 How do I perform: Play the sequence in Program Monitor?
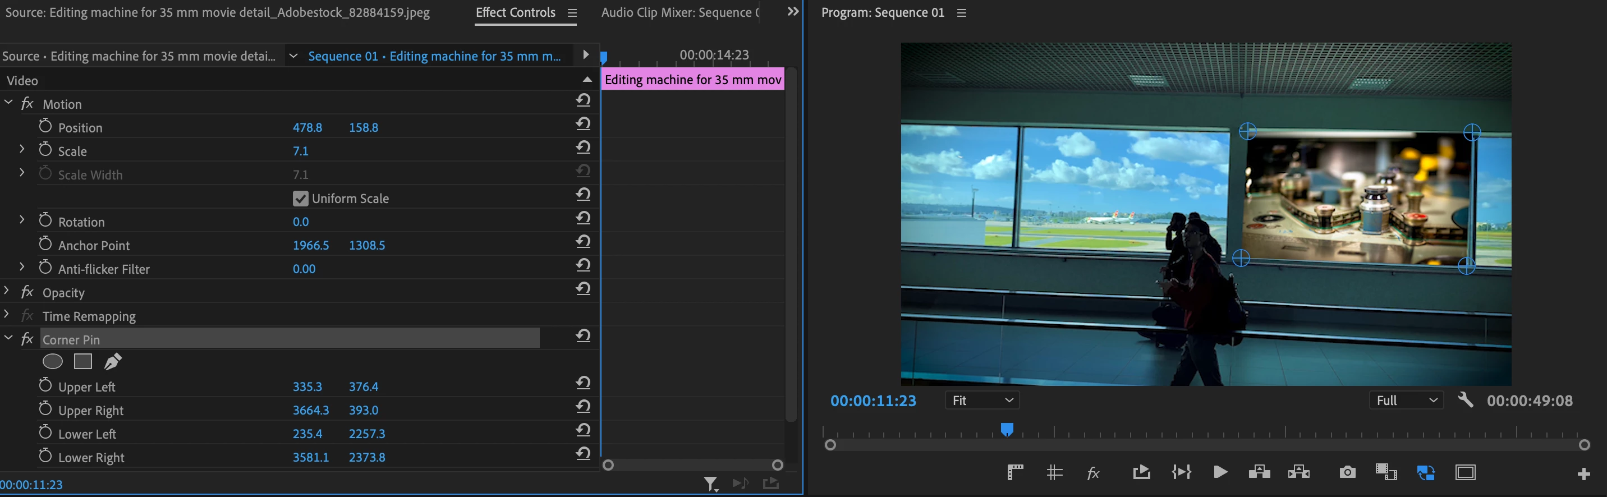pyautogui.click(x=1220, y=472)
